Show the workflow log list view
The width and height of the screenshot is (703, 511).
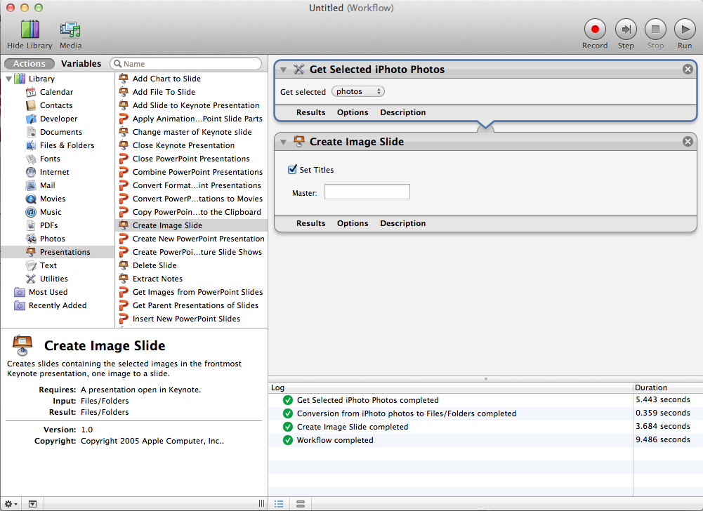point(279,504)
